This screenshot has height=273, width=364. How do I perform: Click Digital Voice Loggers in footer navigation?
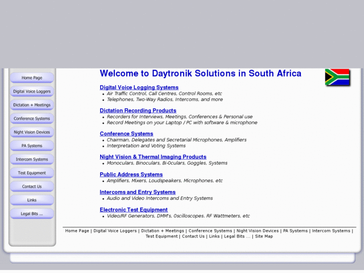click(115, 231)
